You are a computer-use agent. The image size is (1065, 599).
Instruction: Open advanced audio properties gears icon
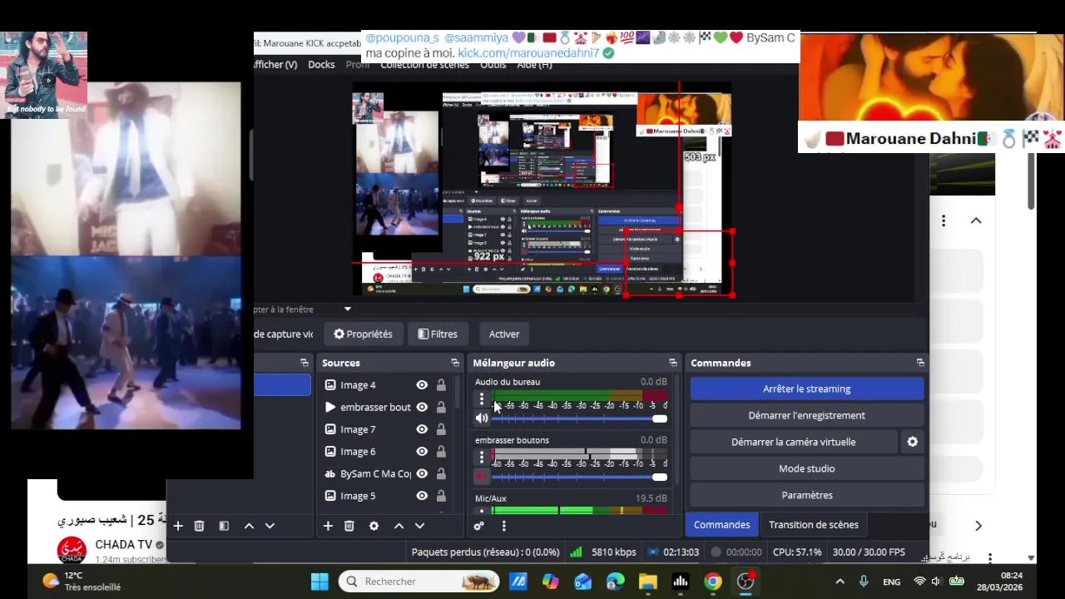click(x=478, y=526)
